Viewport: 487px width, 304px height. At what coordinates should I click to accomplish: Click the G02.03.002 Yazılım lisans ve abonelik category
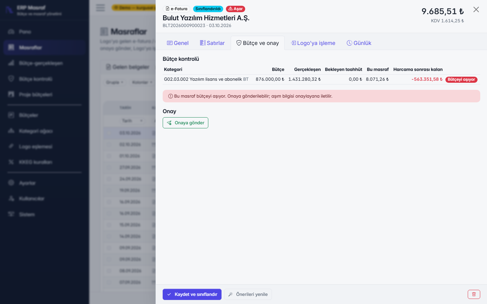(203, 79)
